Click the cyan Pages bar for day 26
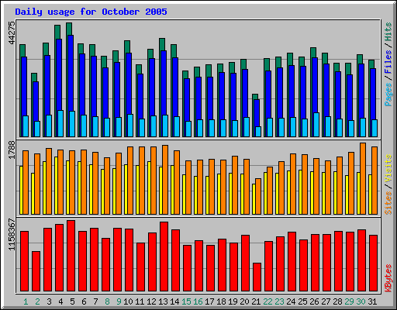This screenshot has height=310, width=397. tap(316, 125)
